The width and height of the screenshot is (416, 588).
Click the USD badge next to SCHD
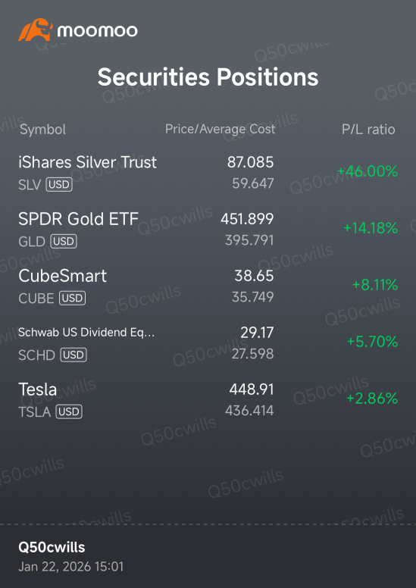click(x=74, y=355)
